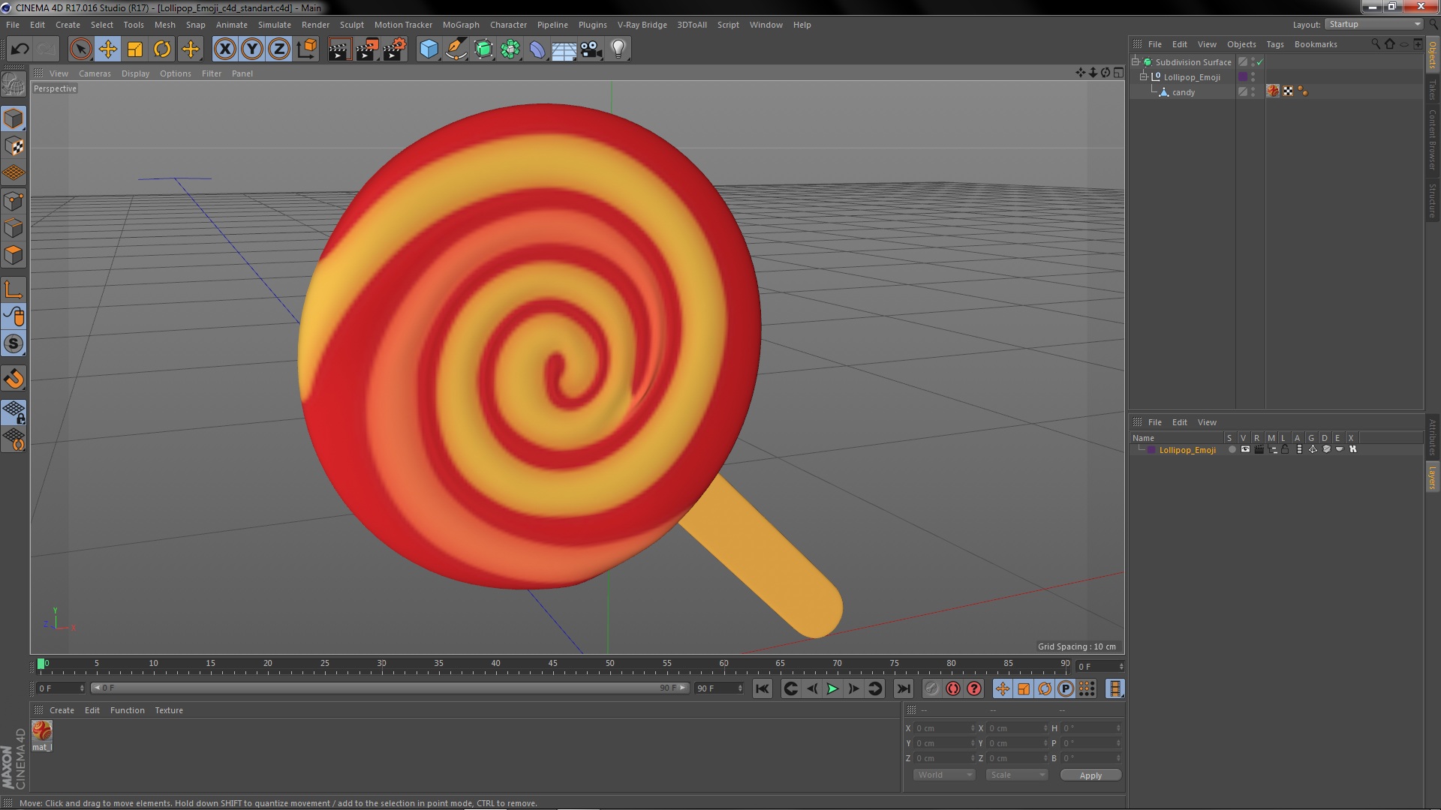This screenshot has height=810, width=1441.
Task: Toggle Subdivision Surface enabled checkmark
Action: tap(1260, 62)
